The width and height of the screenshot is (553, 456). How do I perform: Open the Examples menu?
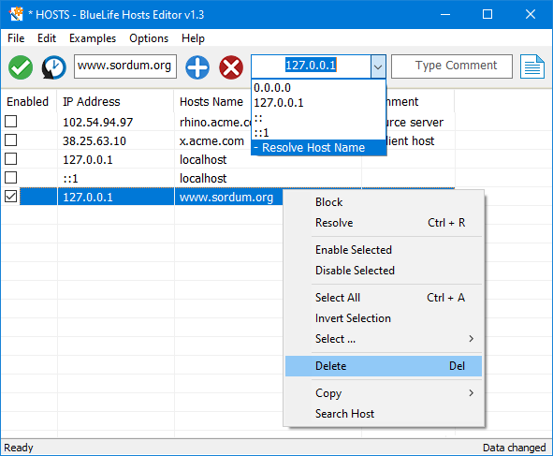pos(93,38)
